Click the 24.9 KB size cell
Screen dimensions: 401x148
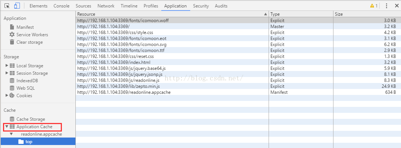pyautogui.click(x=367, y=86)
